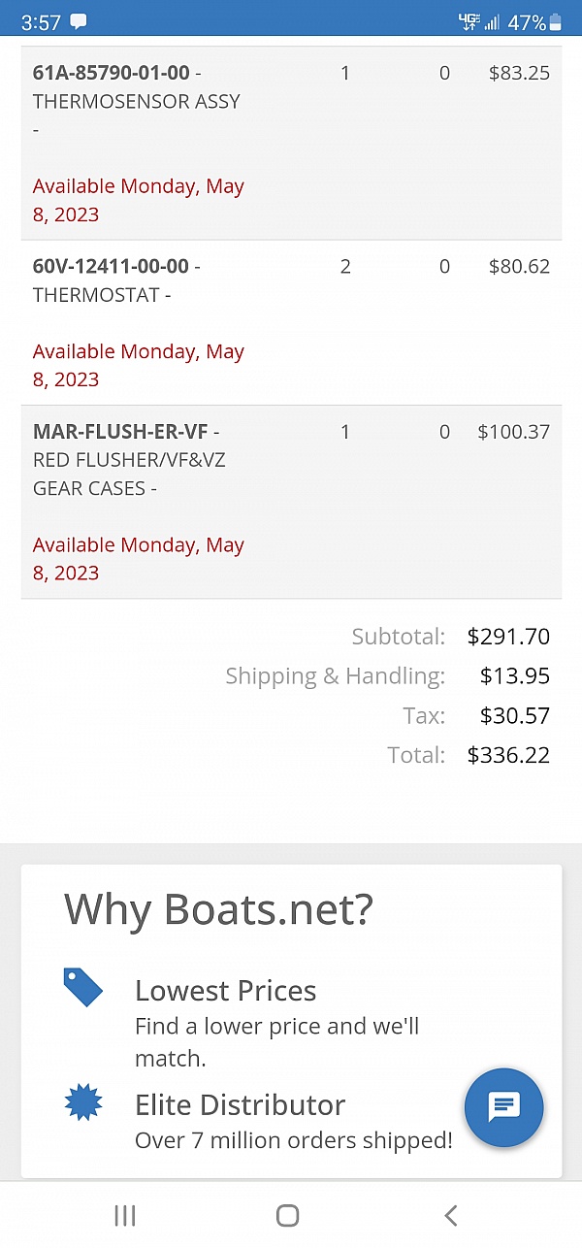Tap the messaging notification icon in status bar

pos(79,18)
